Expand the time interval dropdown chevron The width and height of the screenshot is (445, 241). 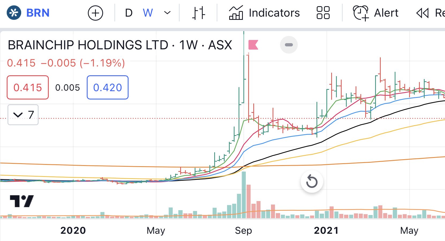167,13
